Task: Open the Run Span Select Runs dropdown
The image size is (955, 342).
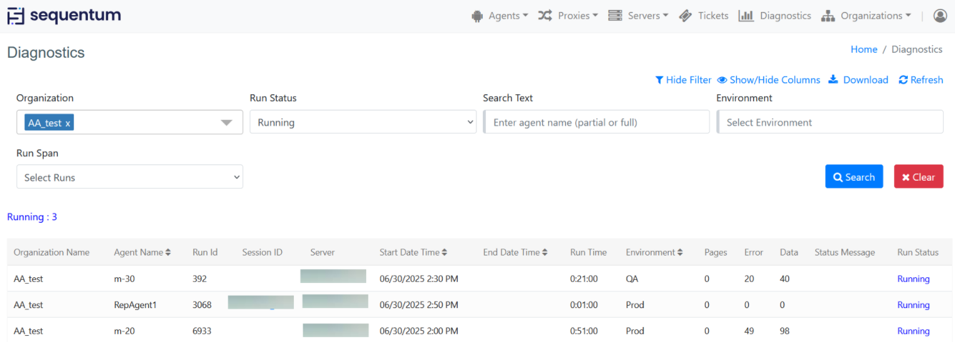Action: 129,178
